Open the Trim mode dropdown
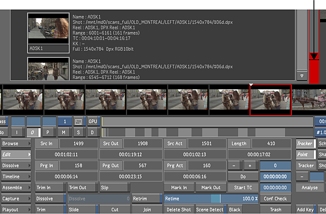 point(50,210)
